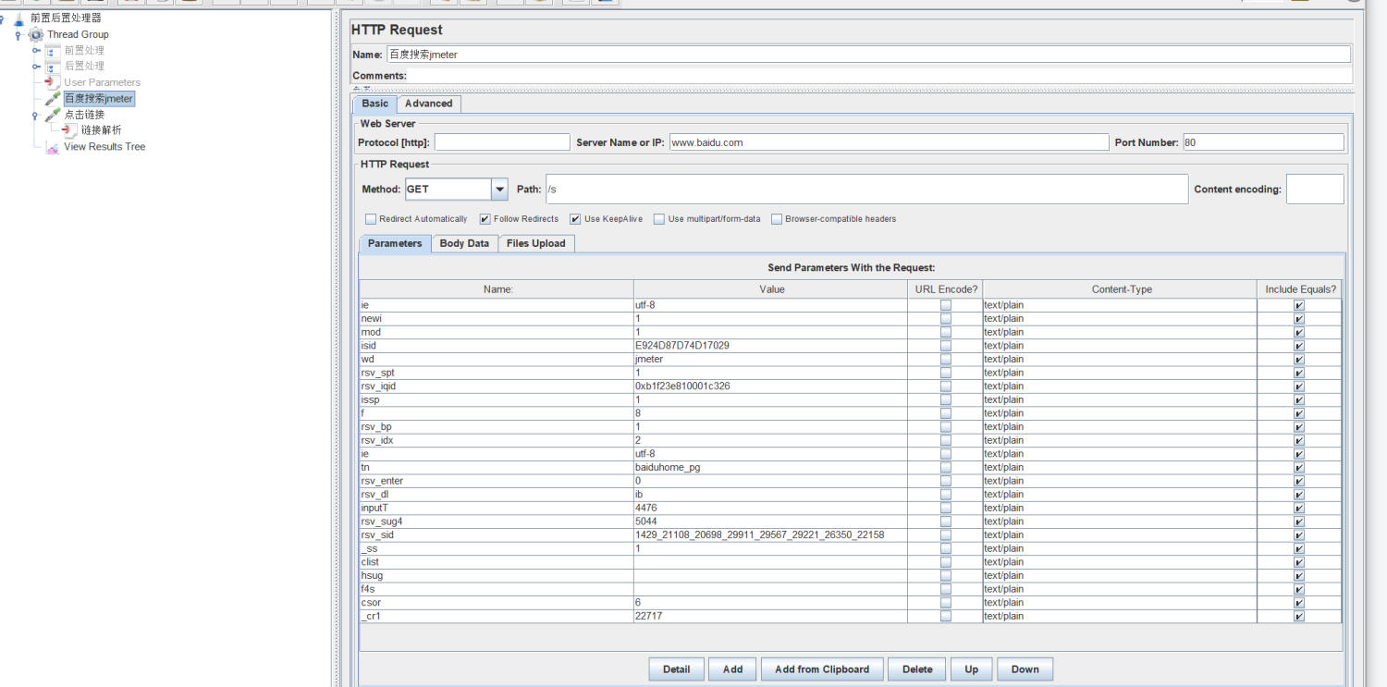Check Browser-compatible headers
Viewport: 1387px width, 687px height.
pyautogui.click(x=777, y=219)
